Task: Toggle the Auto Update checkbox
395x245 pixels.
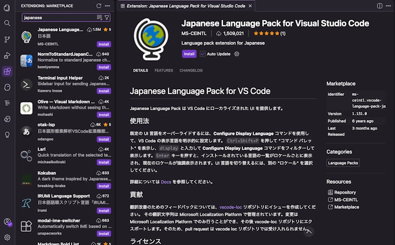Action: click(203, 54)
